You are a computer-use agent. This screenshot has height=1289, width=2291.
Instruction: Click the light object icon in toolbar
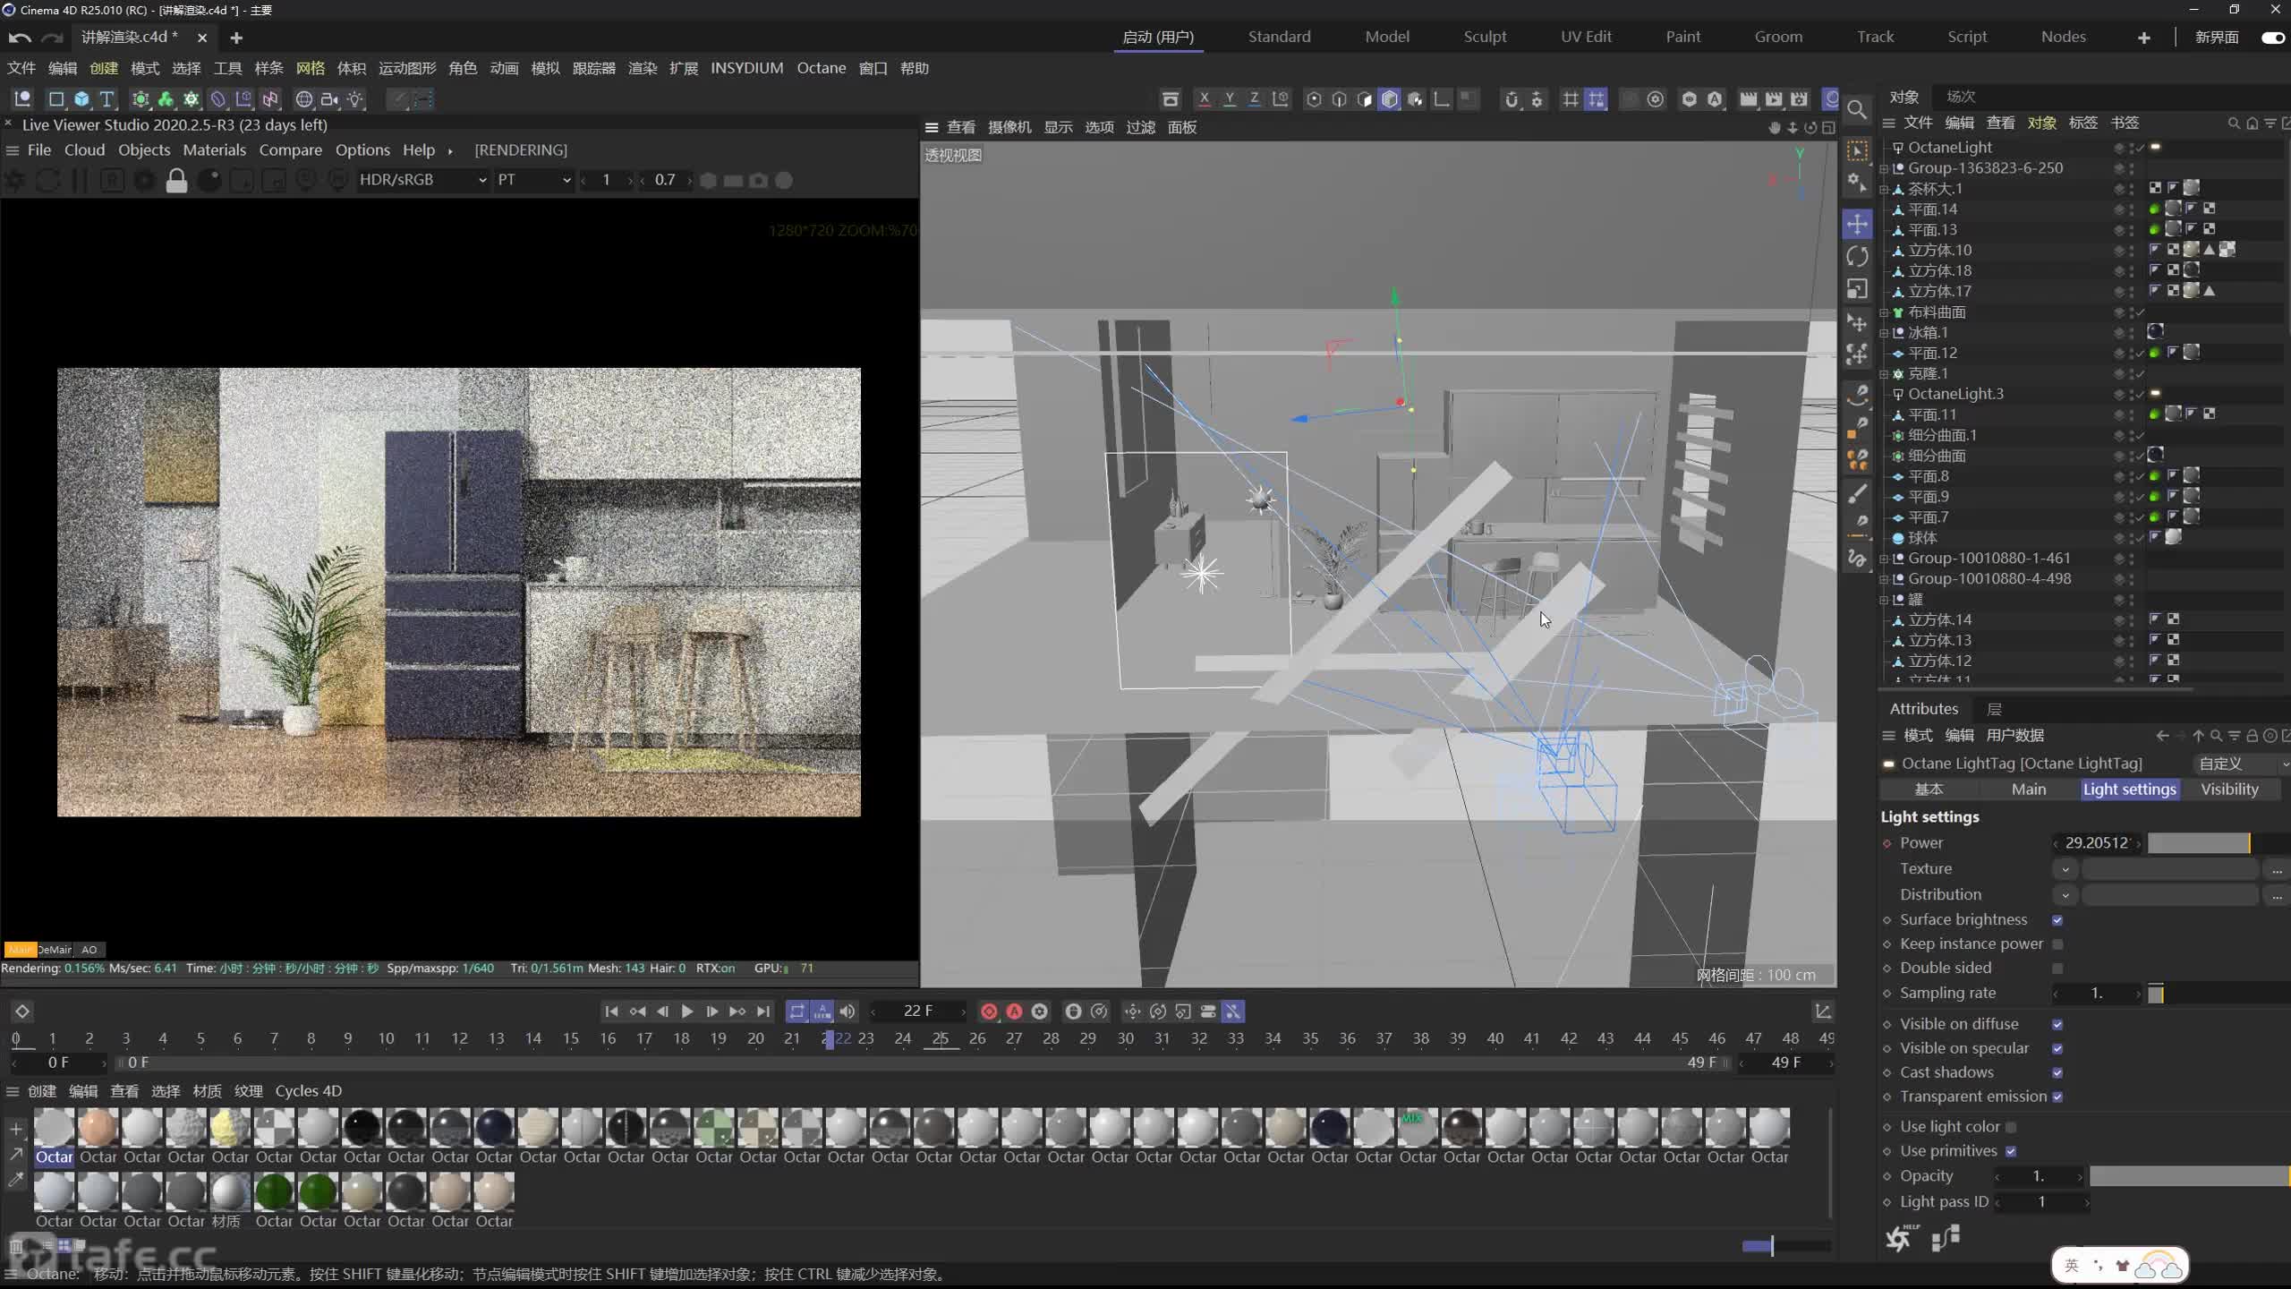355,99
